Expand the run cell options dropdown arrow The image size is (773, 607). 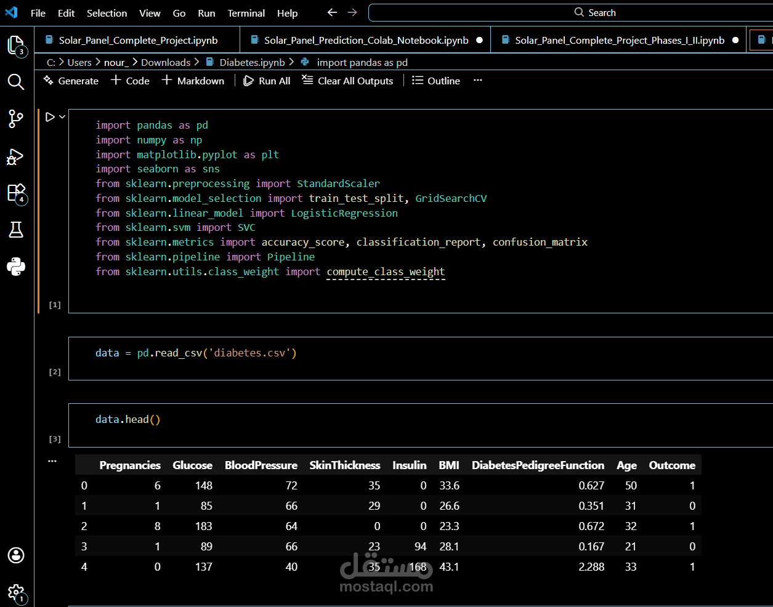[62, 117]
